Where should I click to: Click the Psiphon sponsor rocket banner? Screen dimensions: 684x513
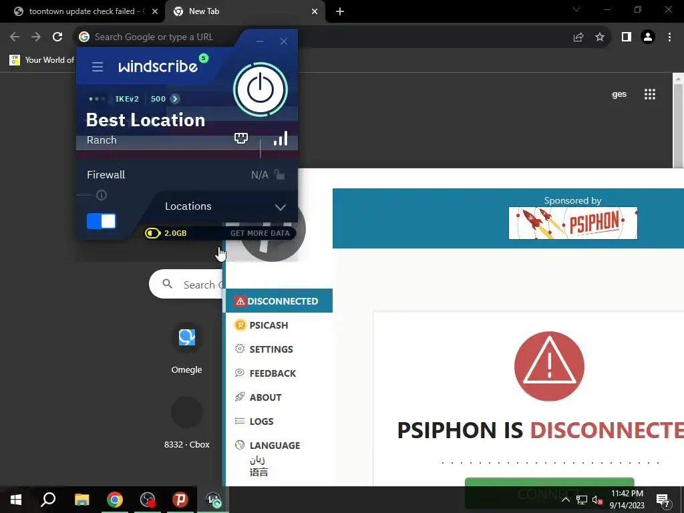[572, 223]
